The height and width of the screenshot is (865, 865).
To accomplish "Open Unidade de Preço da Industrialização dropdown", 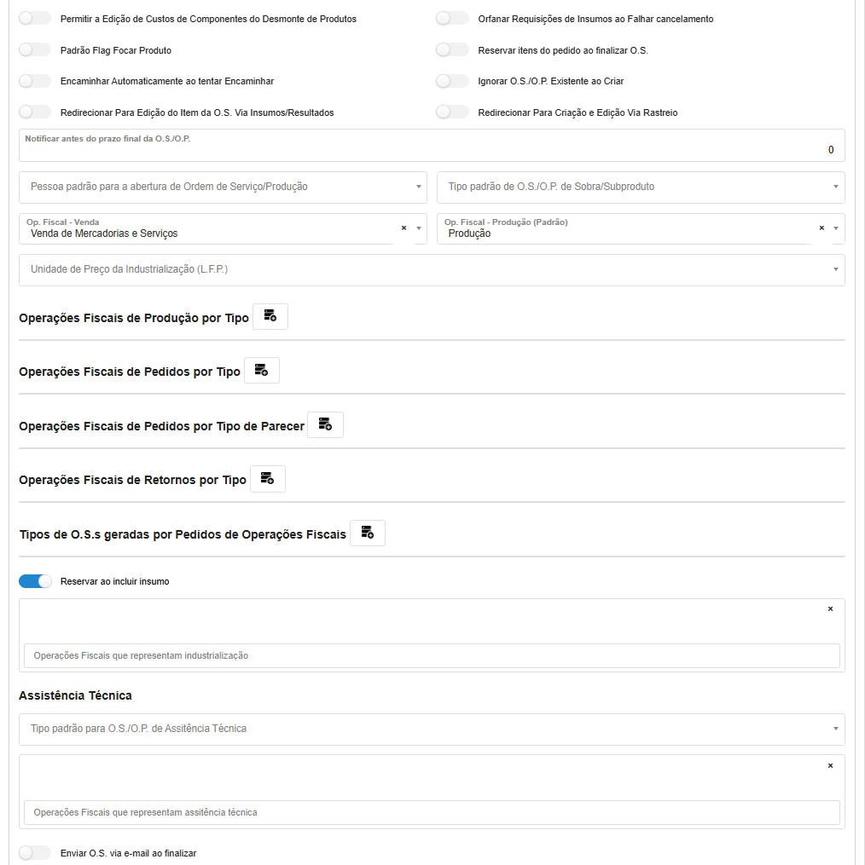I will (x=431, y=269).
